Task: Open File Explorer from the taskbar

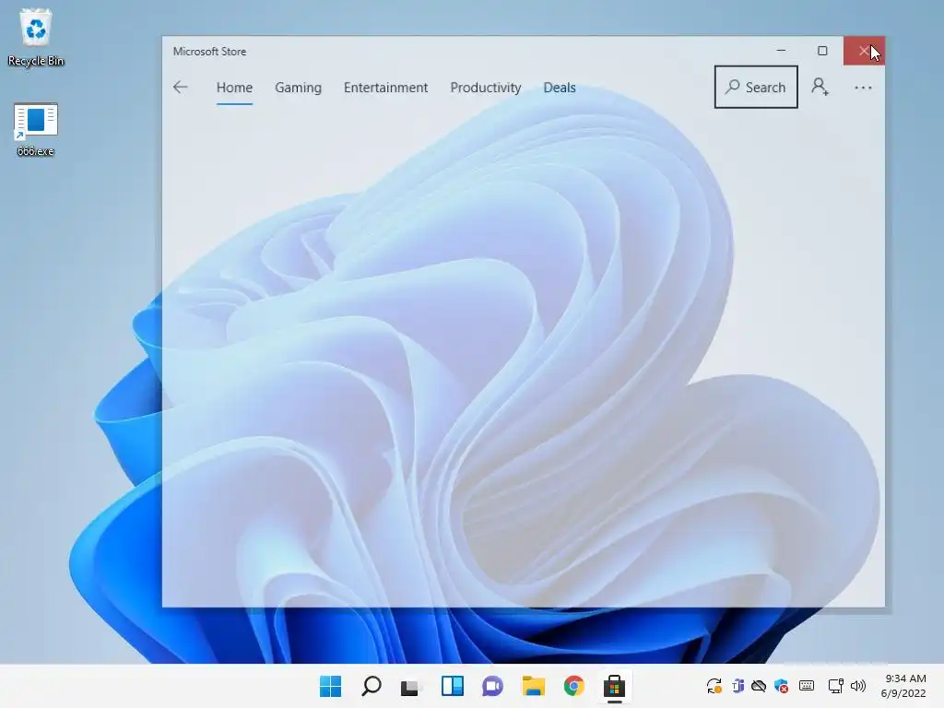Action: 534,686
